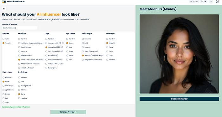Select South Asian (Indian, Pakistani) ethnicity
Image resolution: width=222 pixels, height=117 pixels.
click(x=31, y=59)
